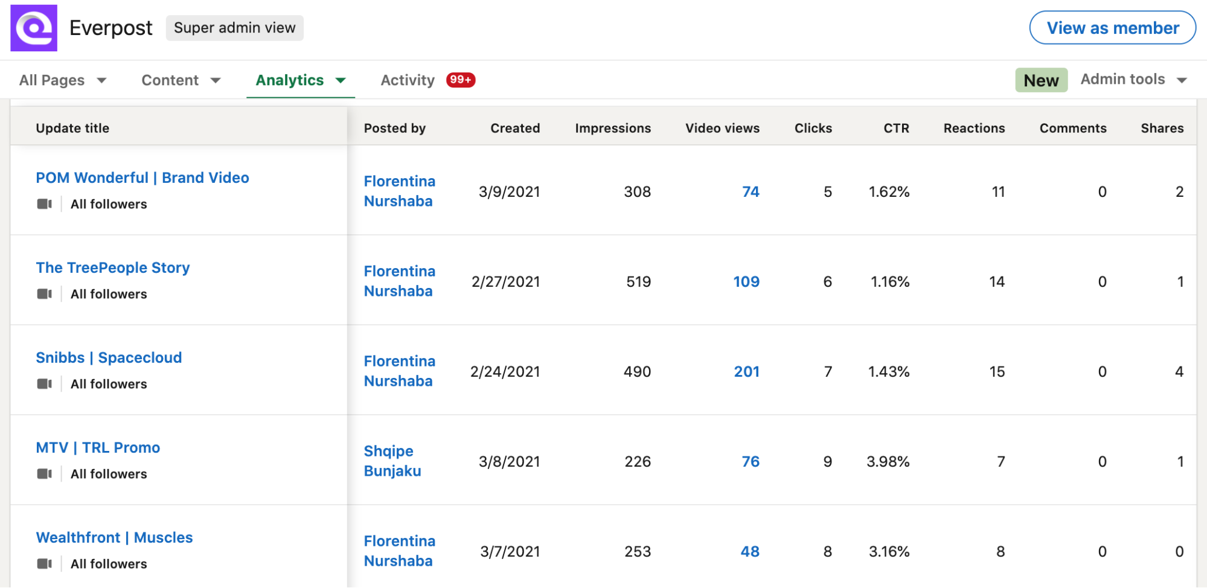Click the Update title column header
The height and width of the screenshot is (588, 1207).
pyautogui.click(x=72, y=128)
